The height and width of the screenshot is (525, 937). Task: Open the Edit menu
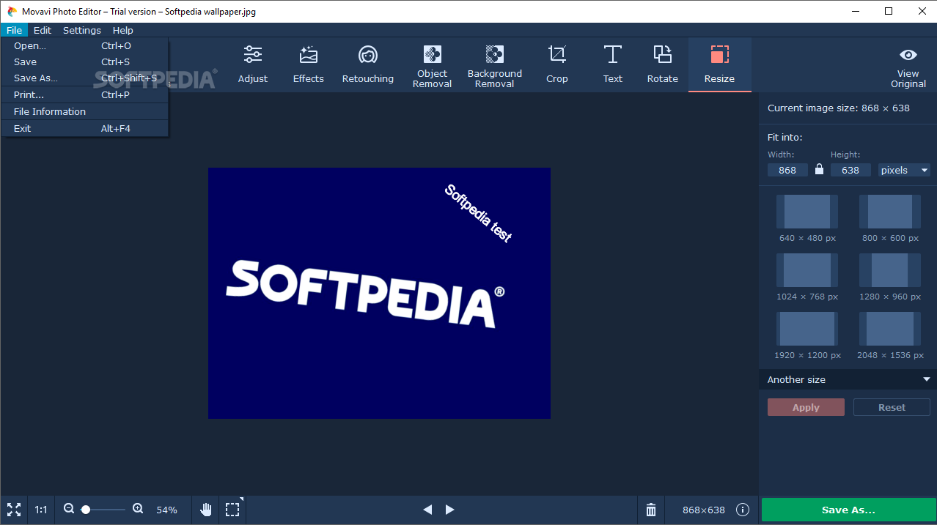pos(43,30)
